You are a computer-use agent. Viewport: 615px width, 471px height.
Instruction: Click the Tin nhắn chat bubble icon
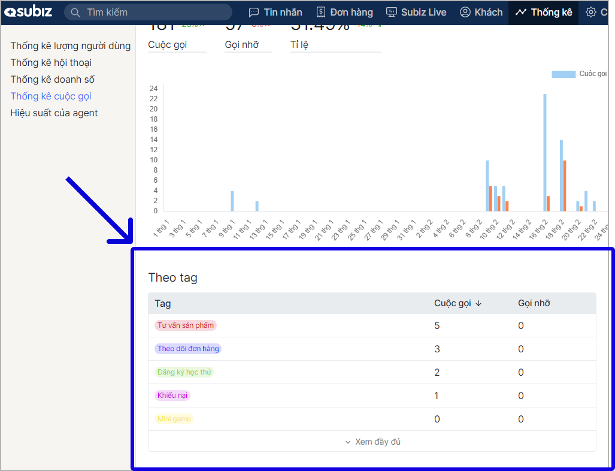(254, 13)
